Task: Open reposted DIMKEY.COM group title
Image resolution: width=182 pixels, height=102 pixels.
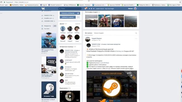Action: coord(106,44)
